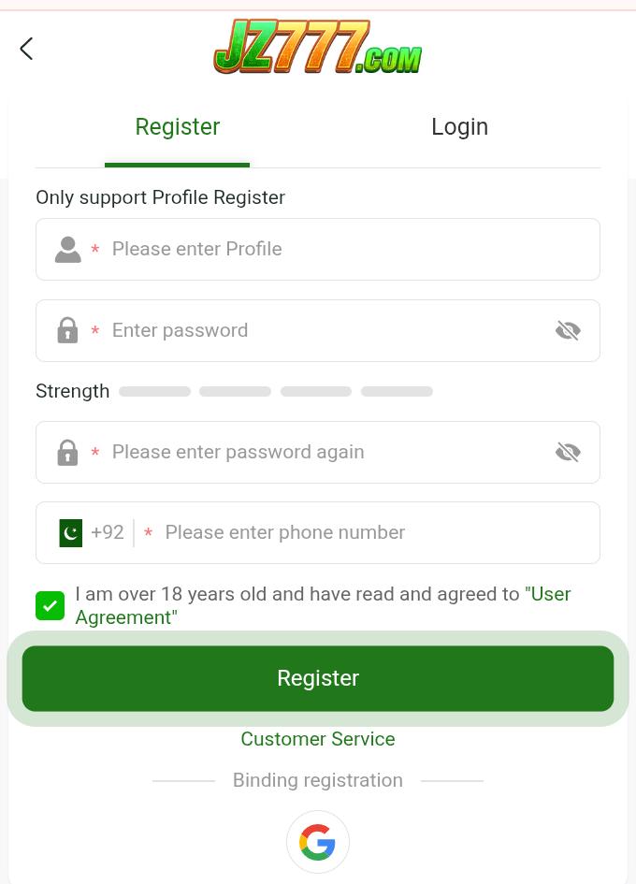Click the lock icon in password field
Screen dimensions: 636x884
point(67,331)
